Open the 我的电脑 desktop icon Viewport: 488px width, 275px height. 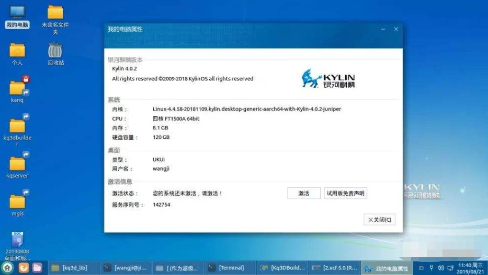17,17
